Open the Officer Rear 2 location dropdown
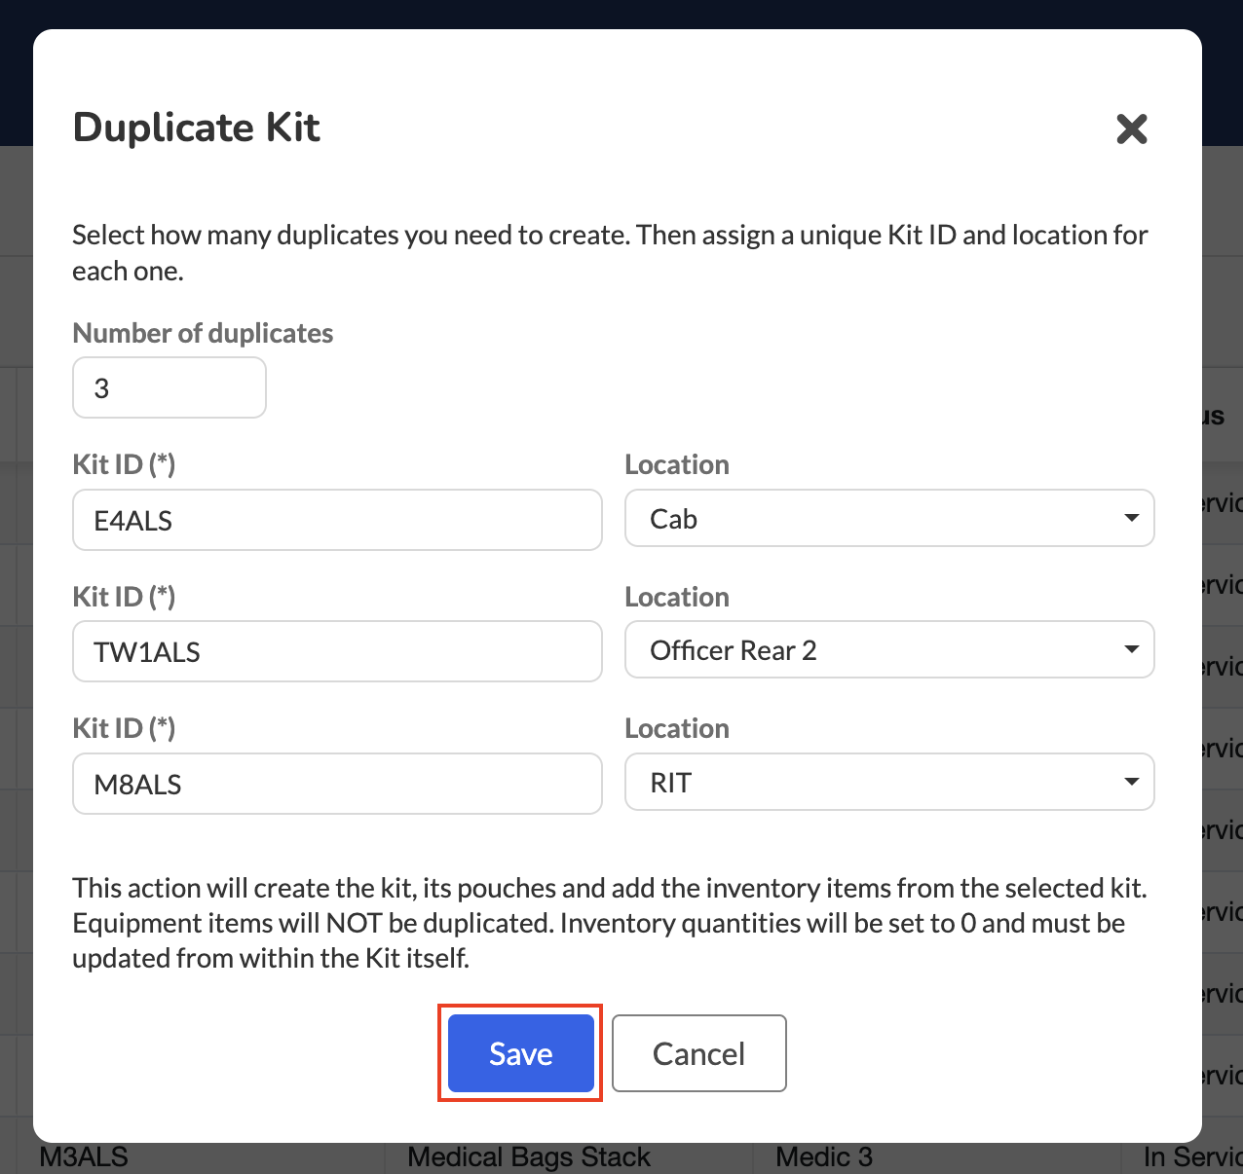The image size is (1243, 1174). (x=889, y=649)
